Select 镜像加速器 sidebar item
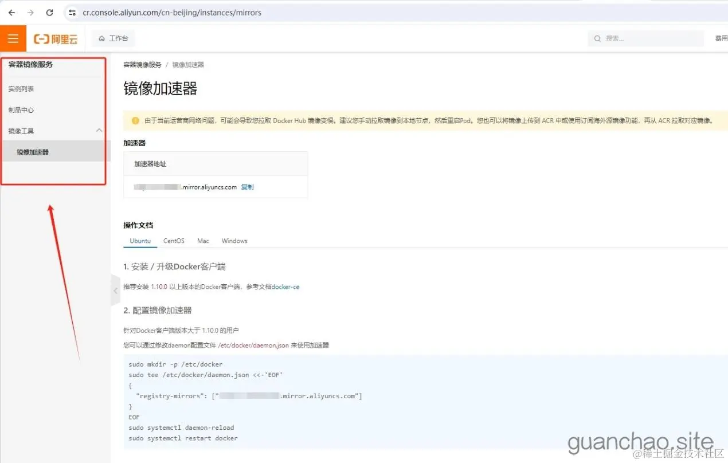728x463 pixels. [55, 152]
